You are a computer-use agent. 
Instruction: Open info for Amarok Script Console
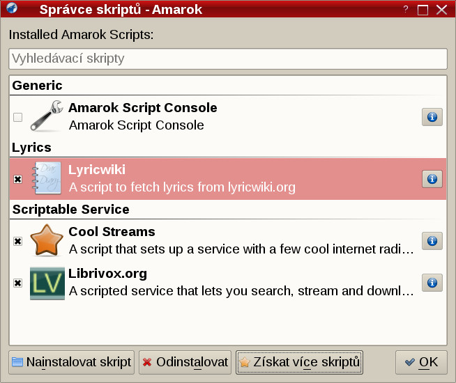point(432,117)
